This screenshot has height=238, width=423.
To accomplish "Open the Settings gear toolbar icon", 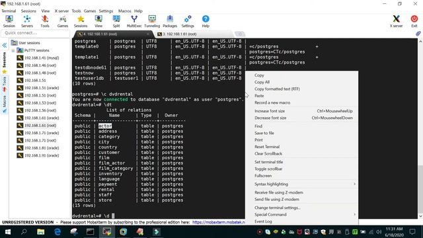I will [188, 21].
